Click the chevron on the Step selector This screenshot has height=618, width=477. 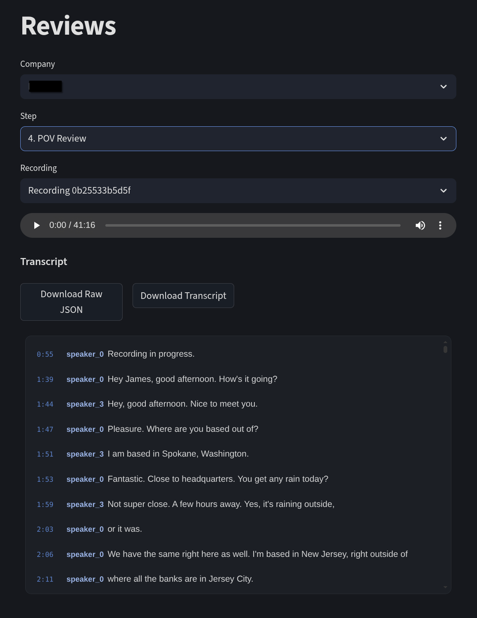(444, 138)
